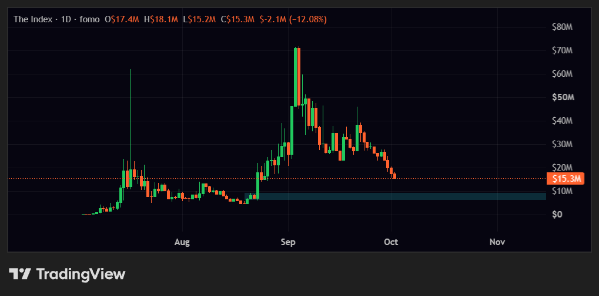Click the $30M price axis label
Viewport: 599px width, 296px height.
pos(563,144)
